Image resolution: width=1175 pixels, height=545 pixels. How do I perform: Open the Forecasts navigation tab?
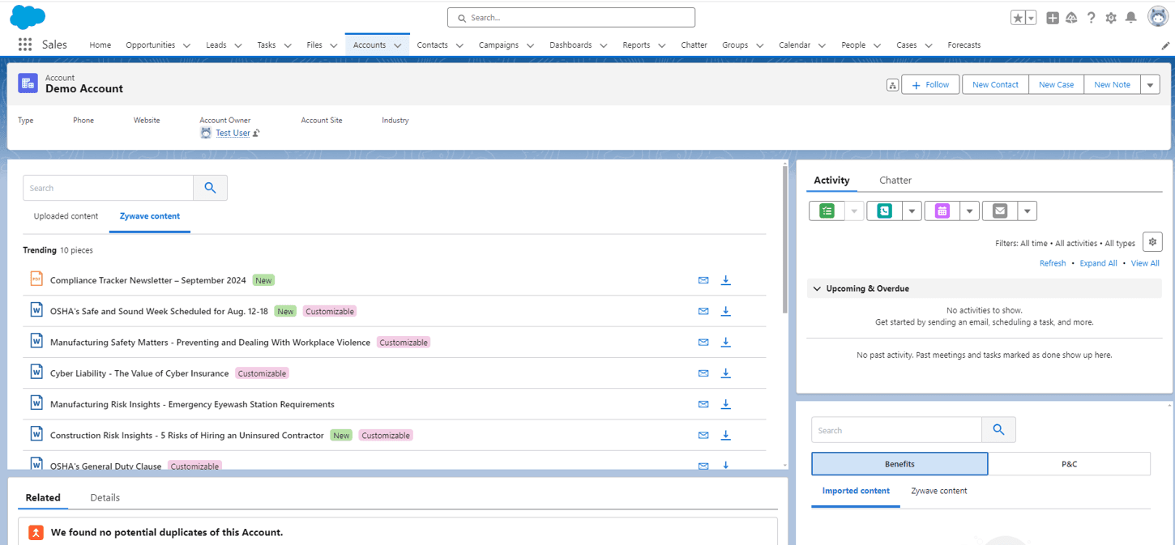(x=964, y=45)
